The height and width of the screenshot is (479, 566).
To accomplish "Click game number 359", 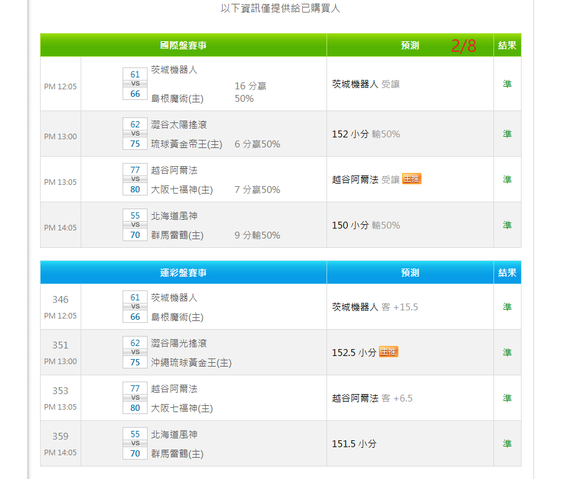I will point(60,437).
